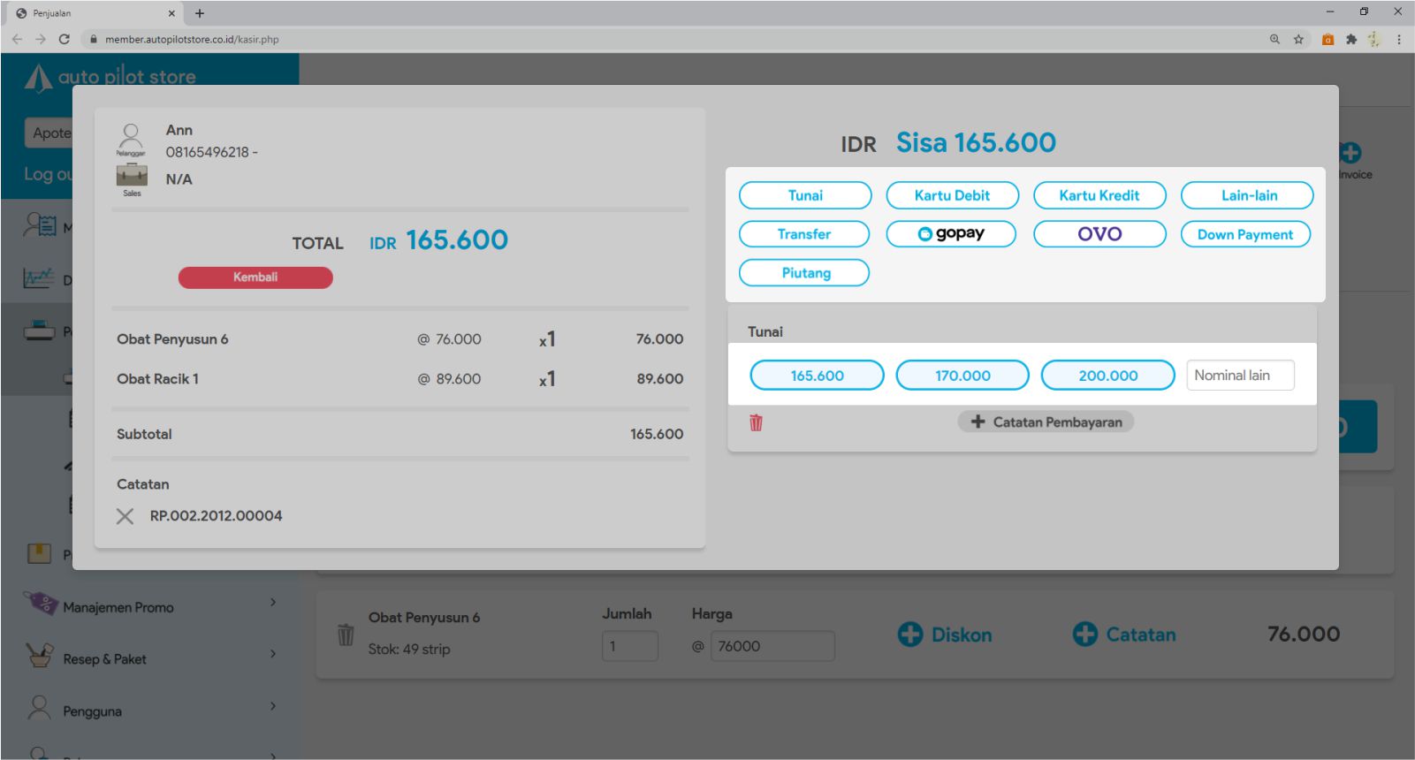Click the Sales briefcase icon
1415x760 pixels.
click(x=132, y=175)
